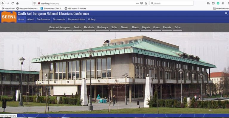Click the Pocket save icon
Viewport: 229px width, 118px height.
(x=142, y=3)
